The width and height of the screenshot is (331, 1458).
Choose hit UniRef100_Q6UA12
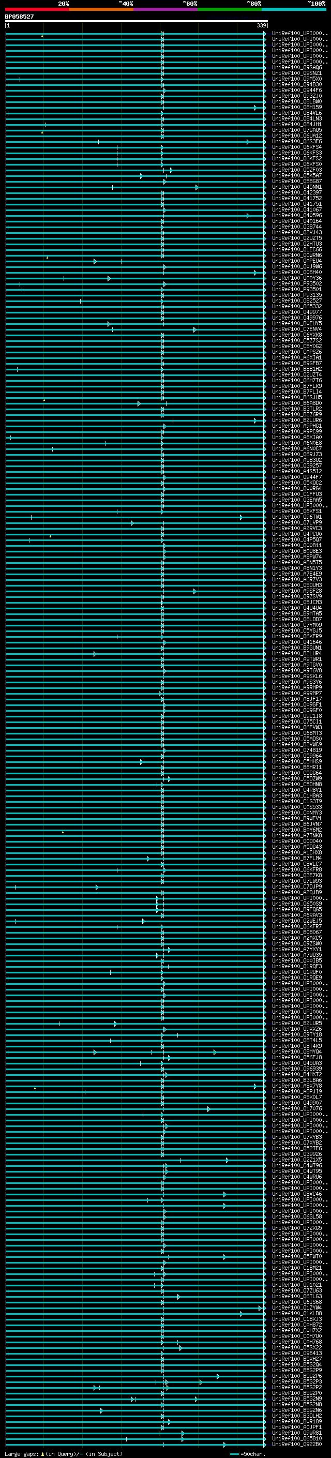tap(296, 136)
